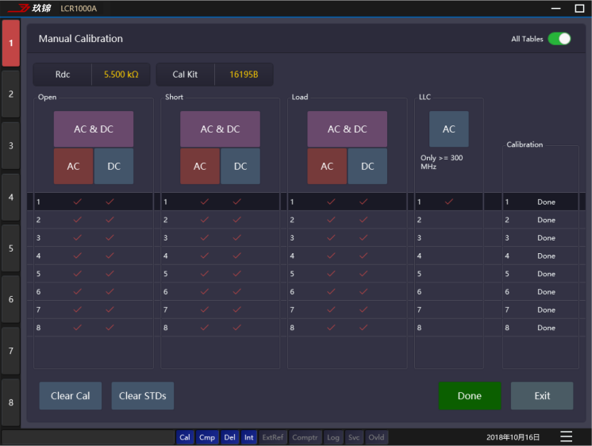Select channel tab 1 in sidebar

coord(11,43)
